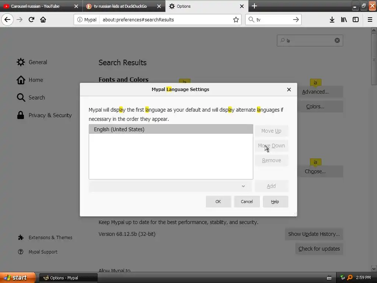
Task: Open the tray magnifier icon
Action: [350, 277]
